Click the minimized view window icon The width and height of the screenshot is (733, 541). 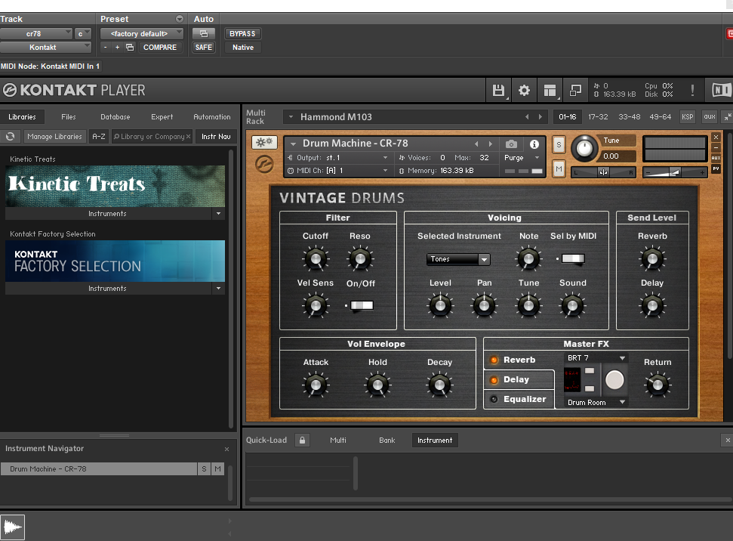click(x=575, y=90)
